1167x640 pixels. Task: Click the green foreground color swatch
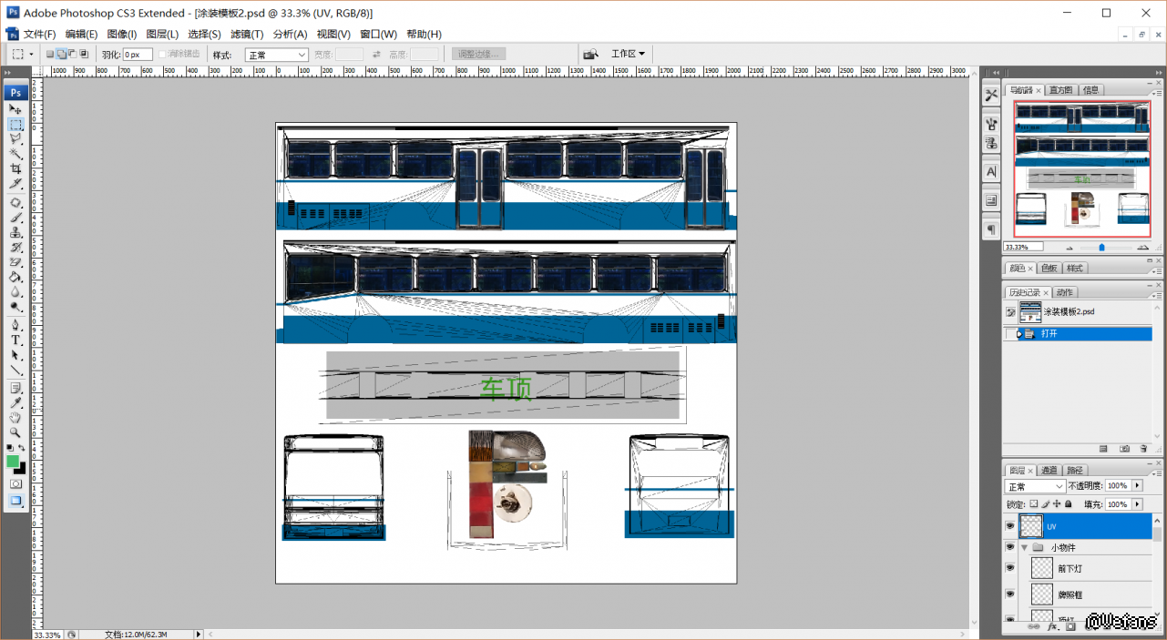[13, 461]
